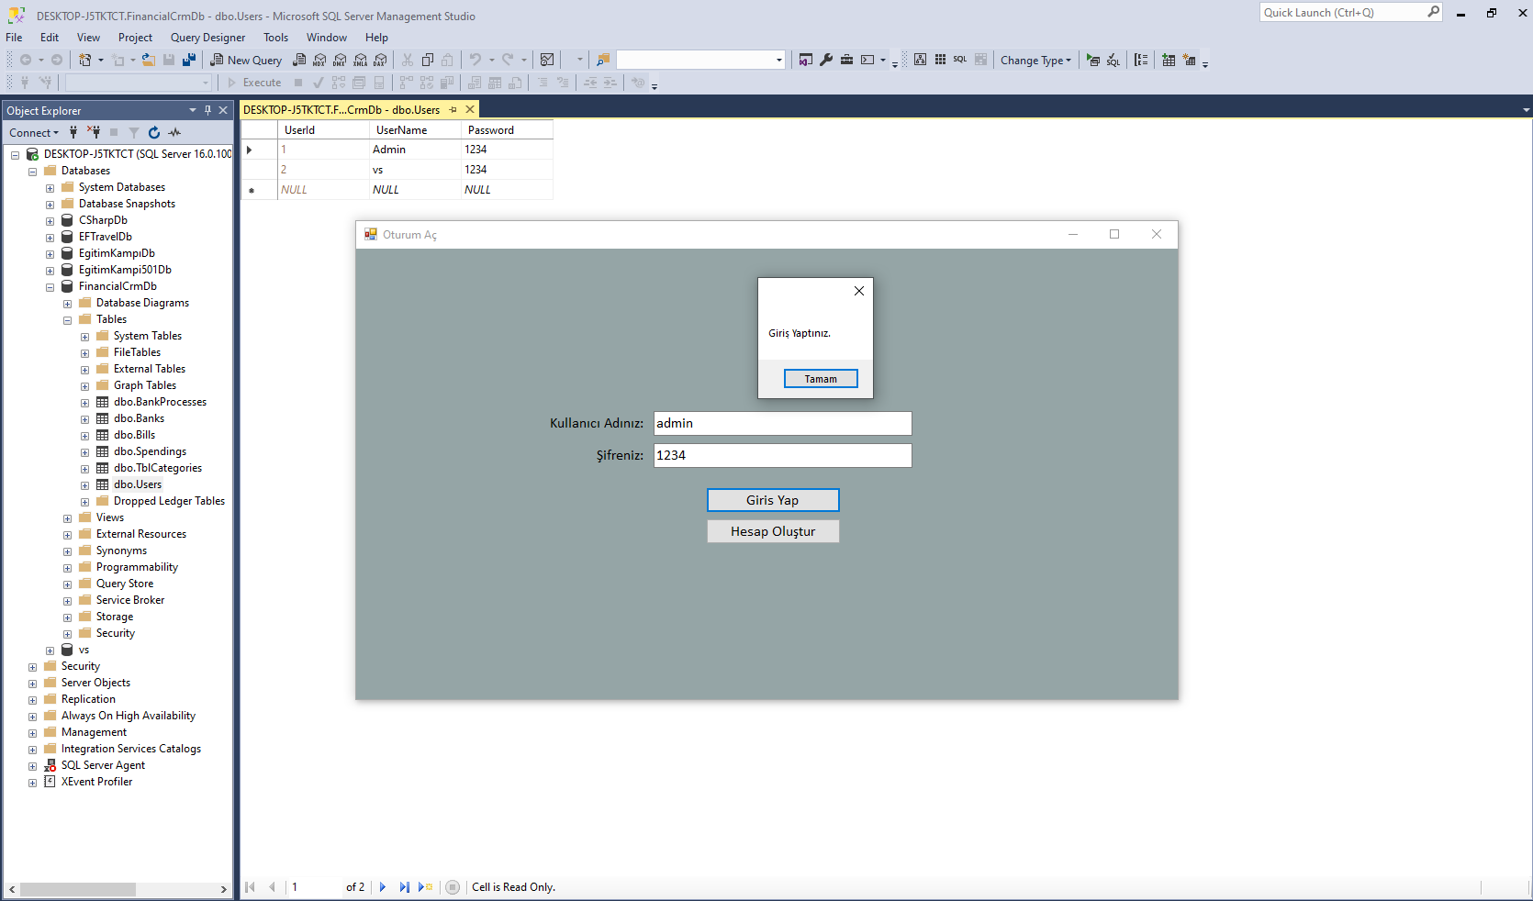Open the DMX query icon in toolbar
Screen dimensions: 1533x901
tap(340, 60)
